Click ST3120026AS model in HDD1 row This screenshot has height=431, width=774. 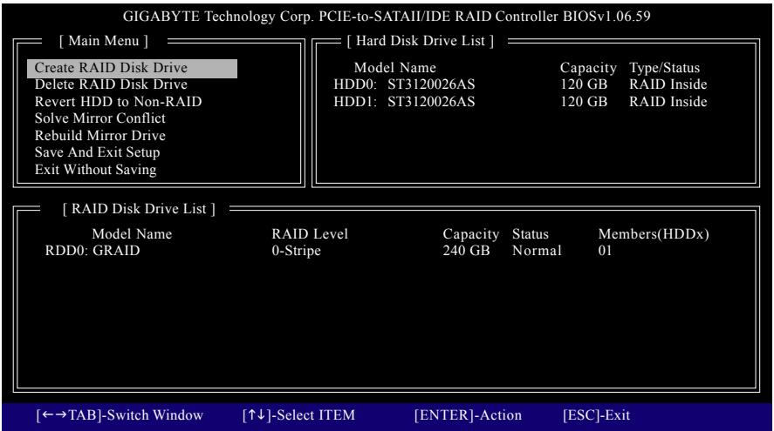pos(431,102)
